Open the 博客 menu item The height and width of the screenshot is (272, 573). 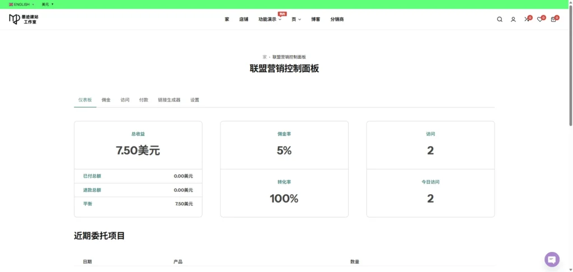coord(316,20)
